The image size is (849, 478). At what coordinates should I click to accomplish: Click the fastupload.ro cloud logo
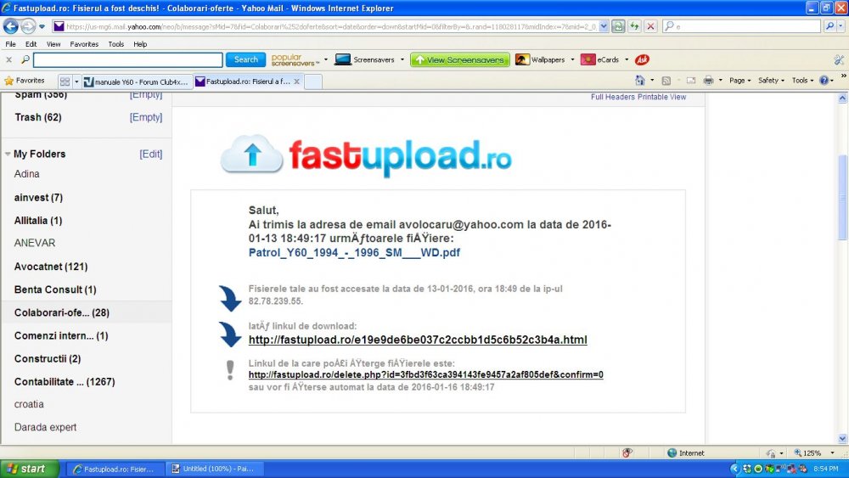point(365,155)
